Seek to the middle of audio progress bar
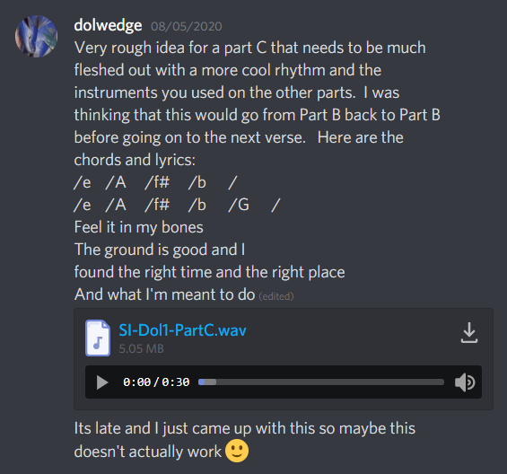Screen dimensions: 507x474 point(321,382)
